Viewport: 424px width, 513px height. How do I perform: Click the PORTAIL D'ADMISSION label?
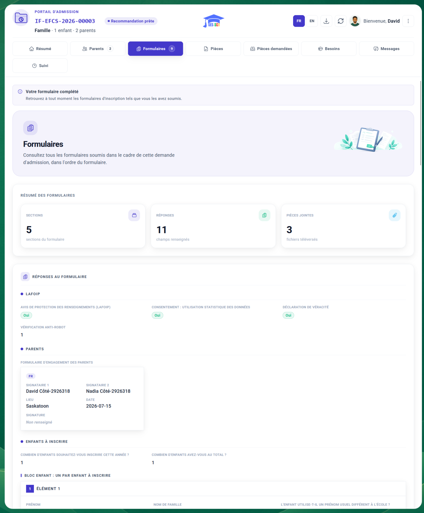coord(57,12)
